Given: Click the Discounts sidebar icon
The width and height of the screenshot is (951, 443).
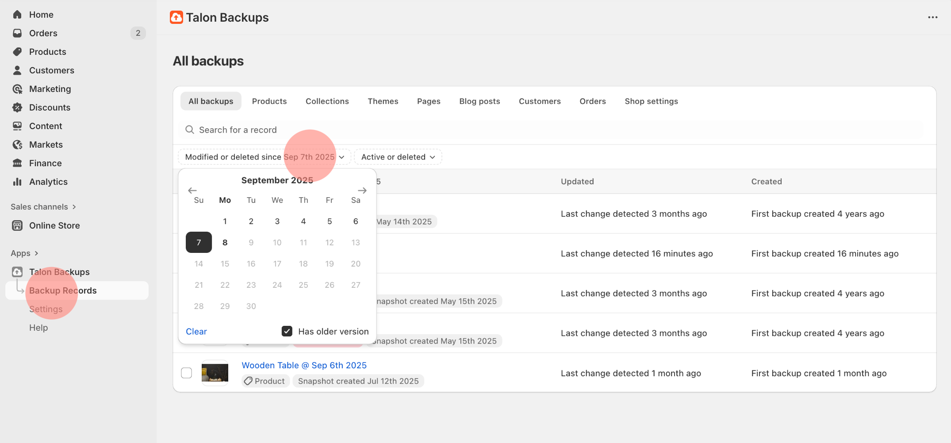Looking at the screenshot, I should [17, 107].
